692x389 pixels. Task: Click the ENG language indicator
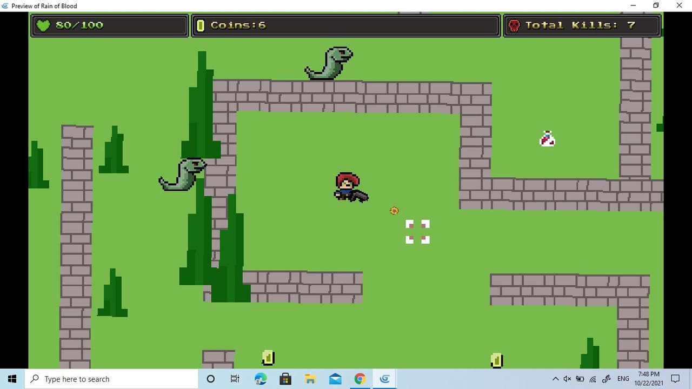(x=623, y=379)
